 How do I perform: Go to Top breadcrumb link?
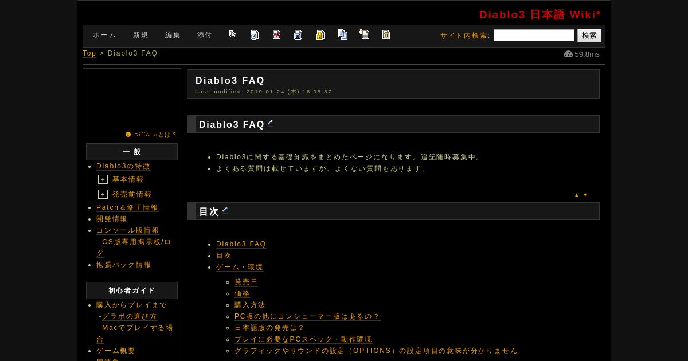tap(89, 53)
